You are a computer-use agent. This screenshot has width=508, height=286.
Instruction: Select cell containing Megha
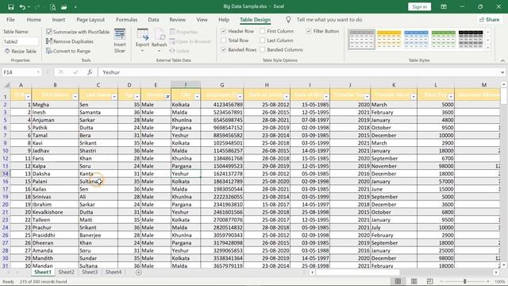(x=55, y=105)
